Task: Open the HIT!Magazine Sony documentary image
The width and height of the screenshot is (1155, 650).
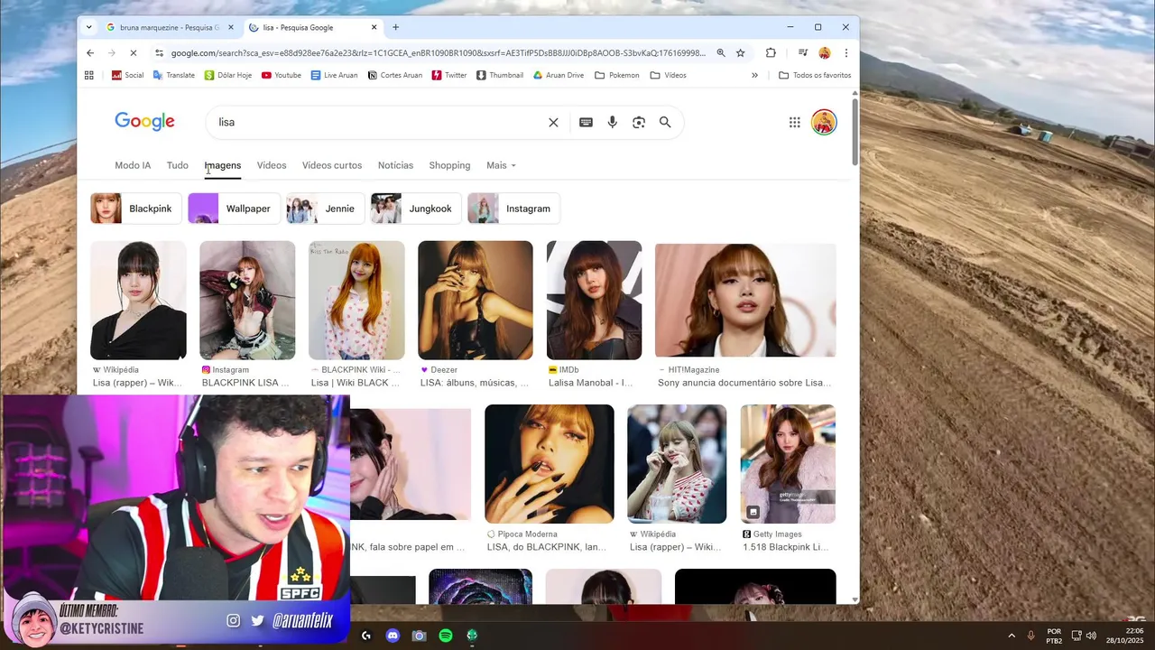Action: tap(745, 301)
